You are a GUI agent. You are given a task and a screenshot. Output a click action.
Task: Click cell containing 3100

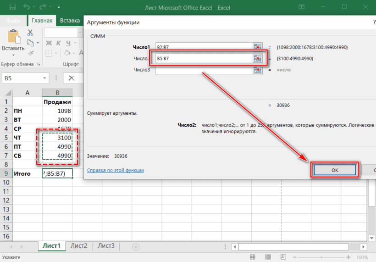point(57,138)
